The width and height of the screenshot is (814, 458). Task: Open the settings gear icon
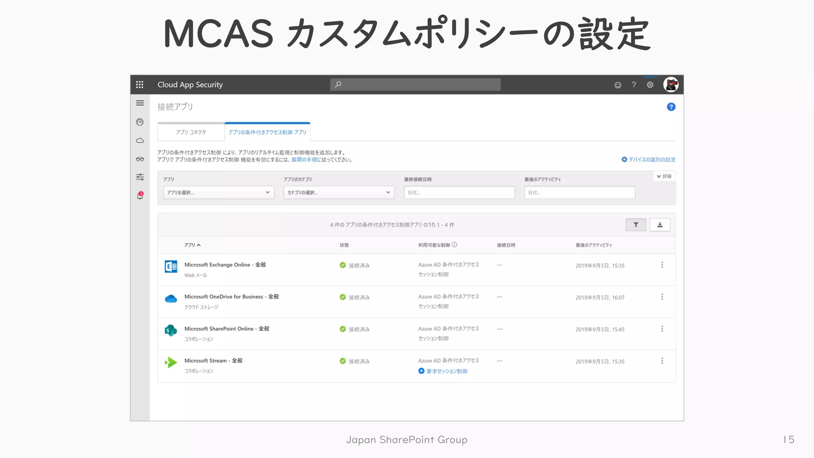(x=650, y=85)
